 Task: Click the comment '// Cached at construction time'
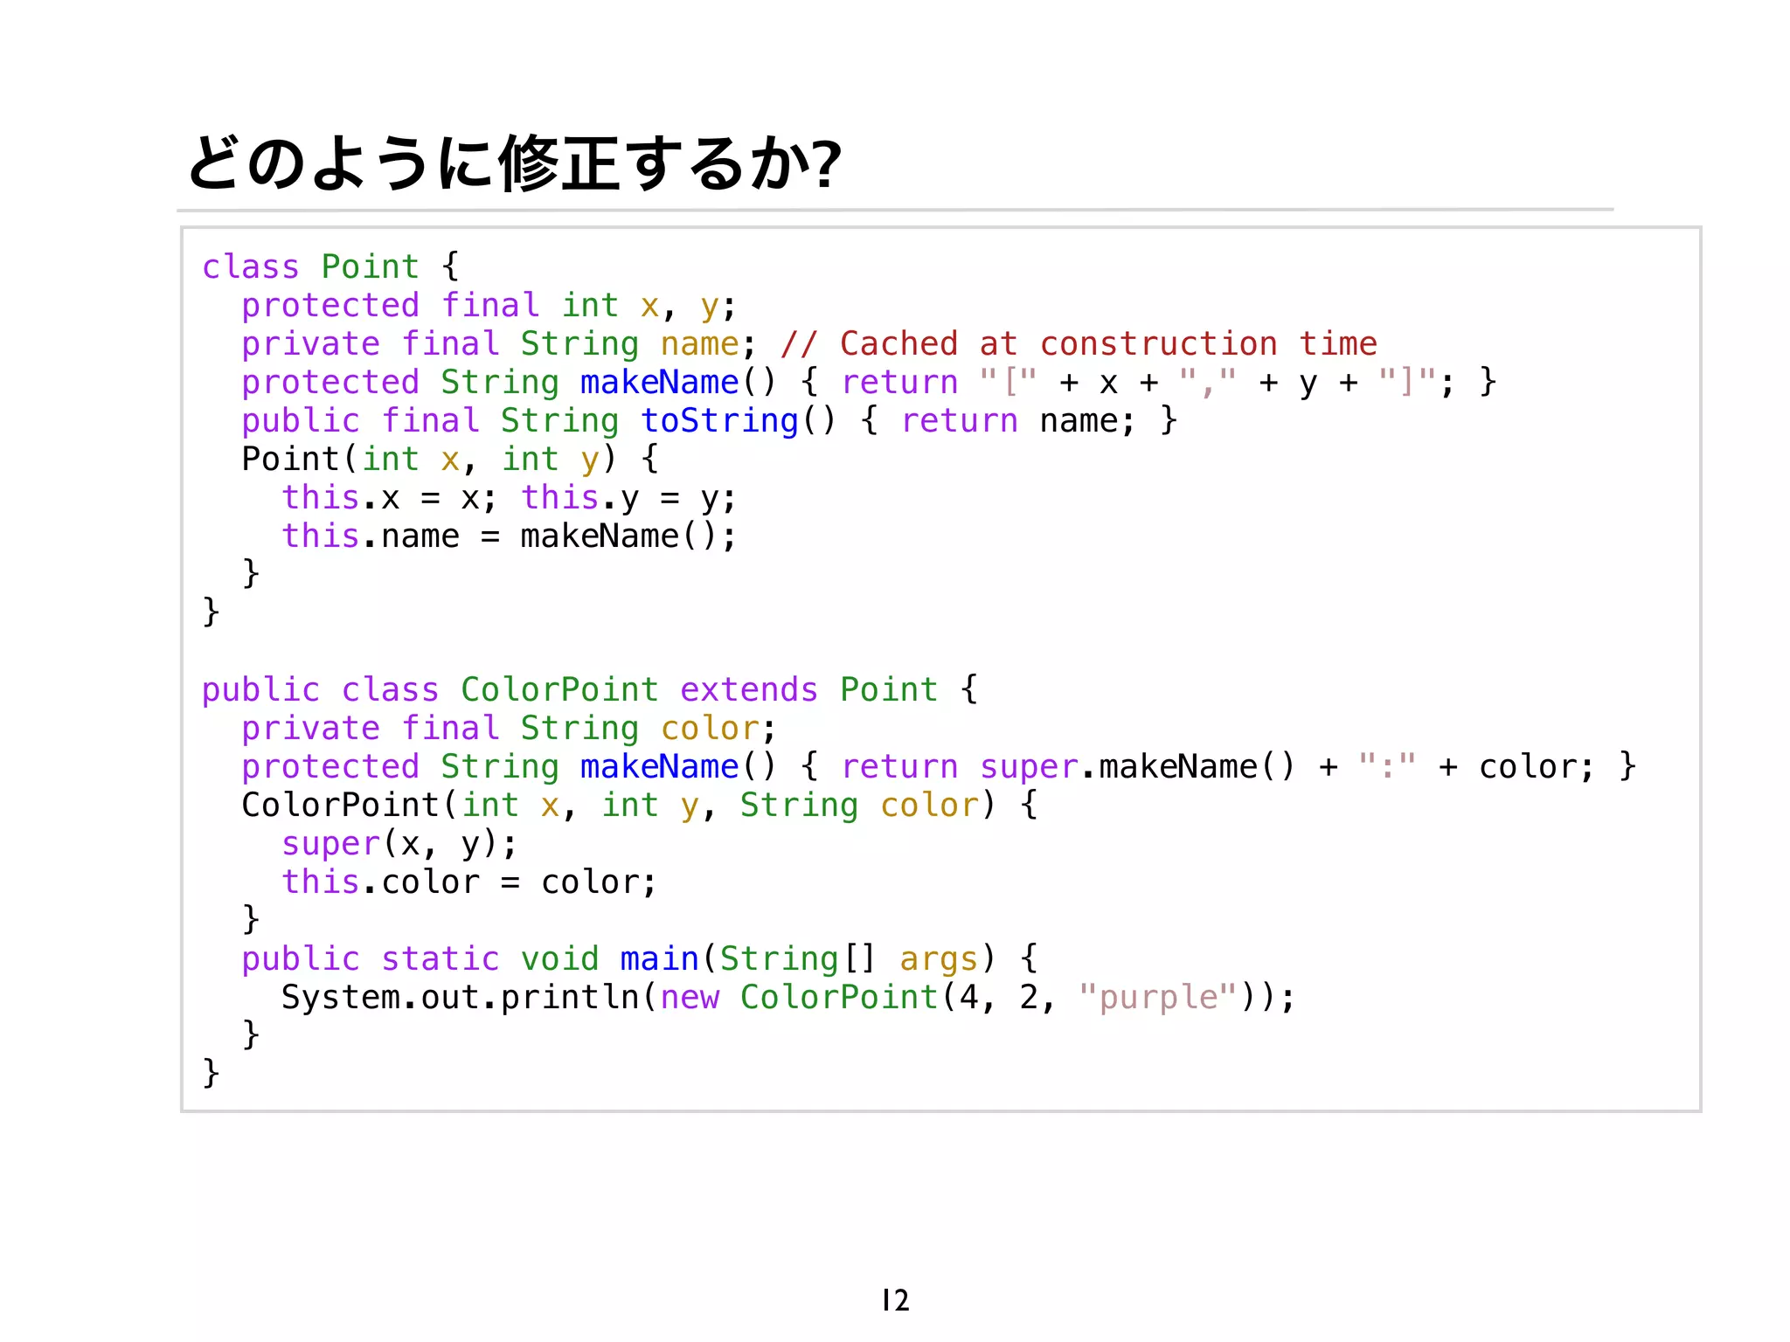tap(1079, 343)
